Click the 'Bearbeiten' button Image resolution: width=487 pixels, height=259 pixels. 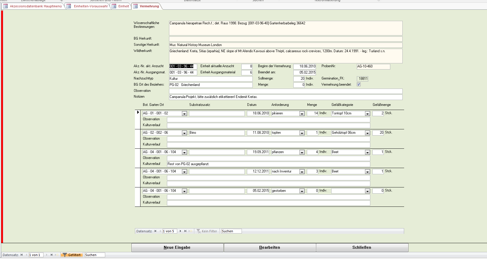[270, 248]
